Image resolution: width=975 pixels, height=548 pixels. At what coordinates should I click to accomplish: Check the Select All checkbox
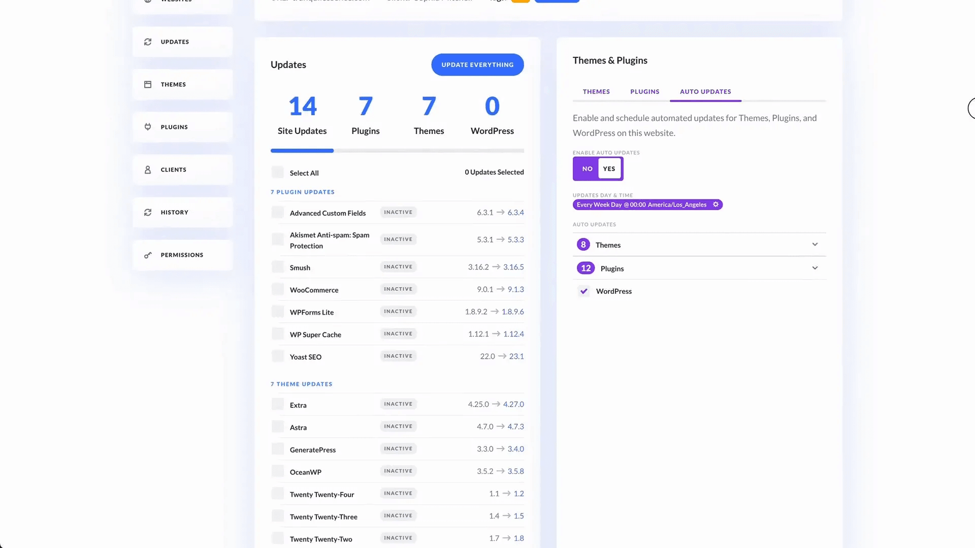(x=278, y=173)
